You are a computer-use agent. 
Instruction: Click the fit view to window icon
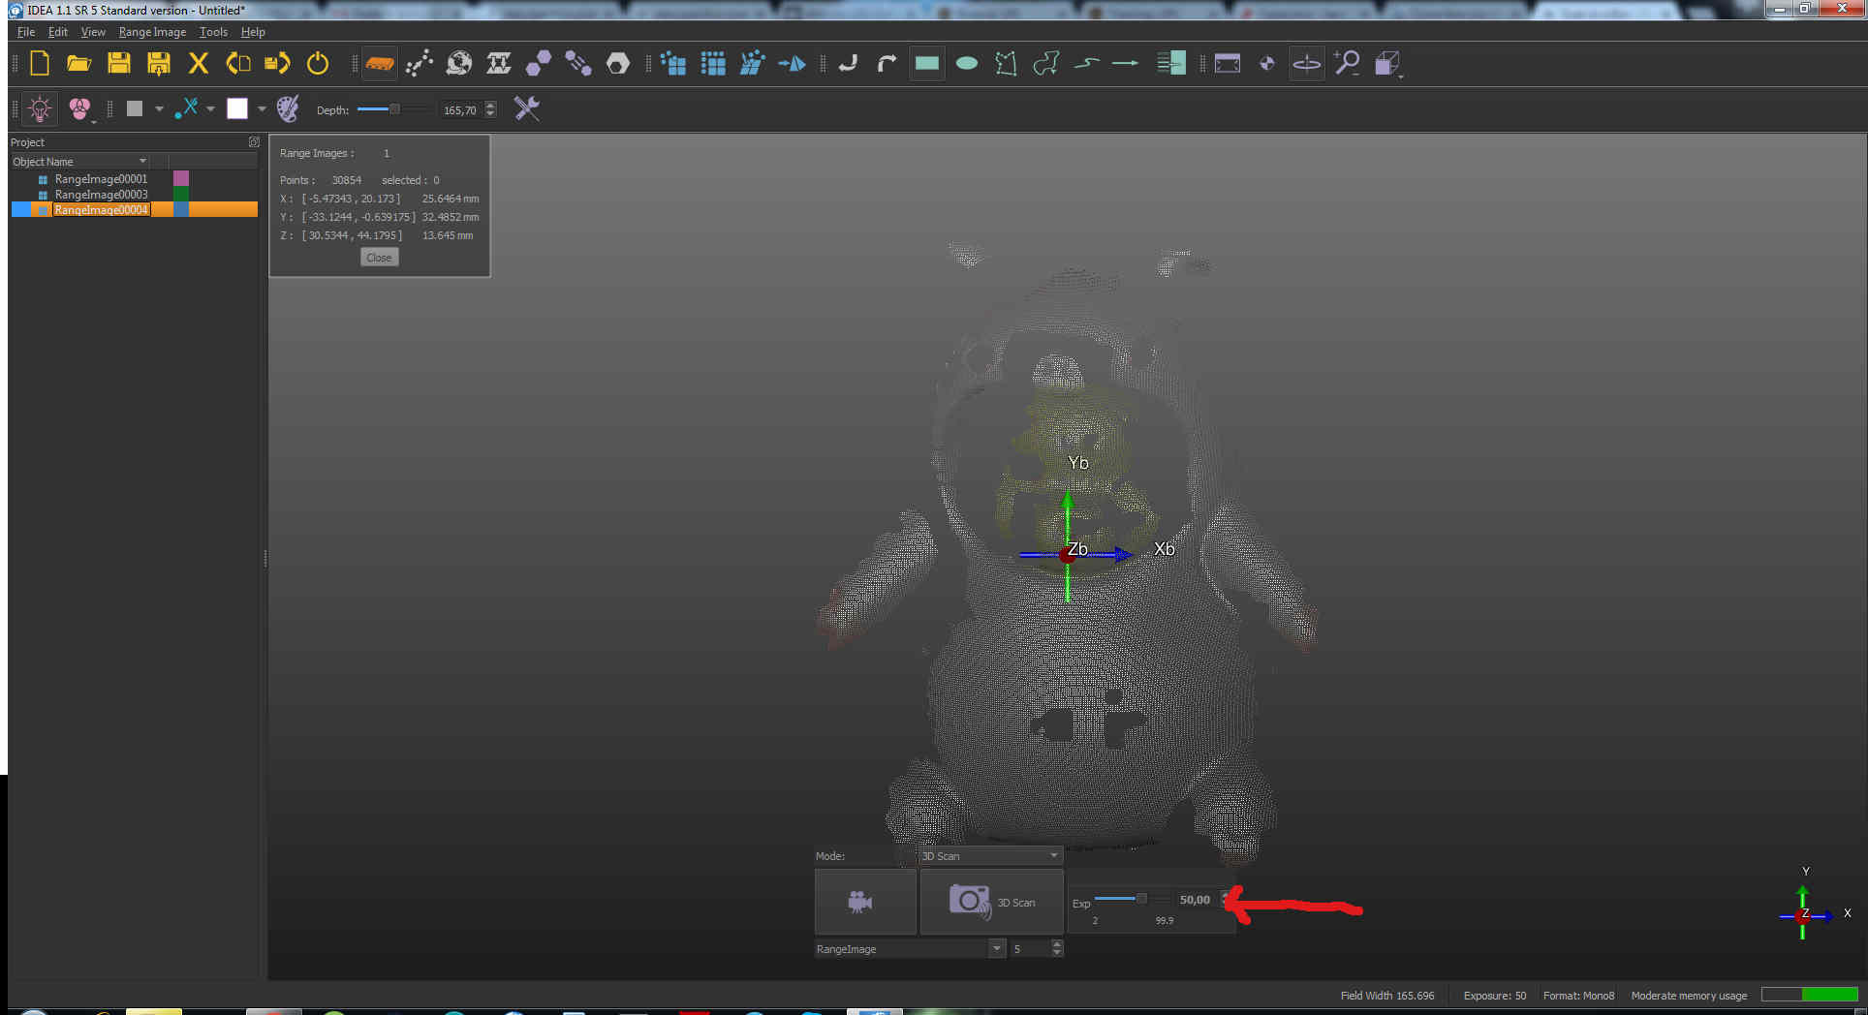[x=1228, y=64]
